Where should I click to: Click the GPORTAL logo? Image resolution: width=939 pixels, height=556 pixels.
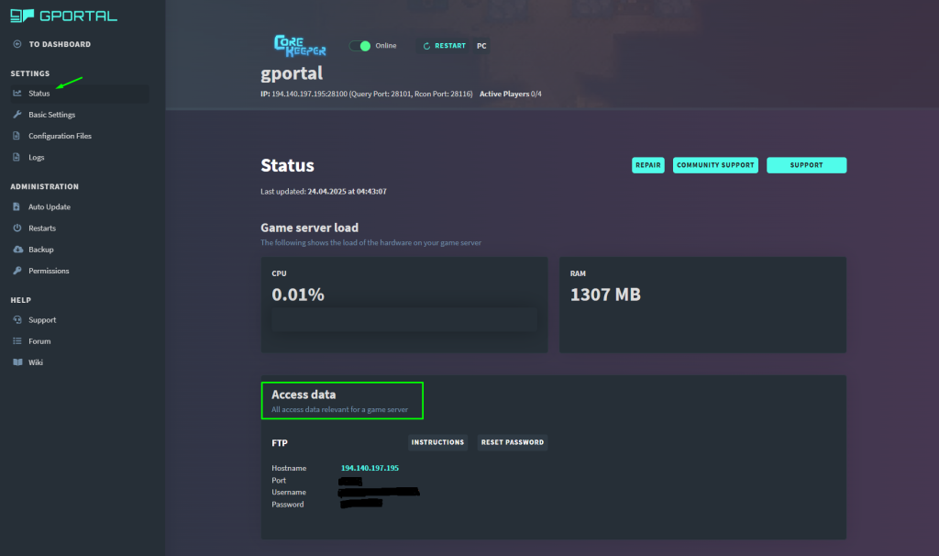[63, 17]
